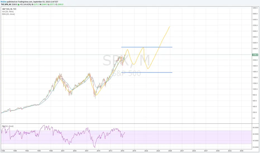Select the upper blue horizontal line near 2400

147,47
